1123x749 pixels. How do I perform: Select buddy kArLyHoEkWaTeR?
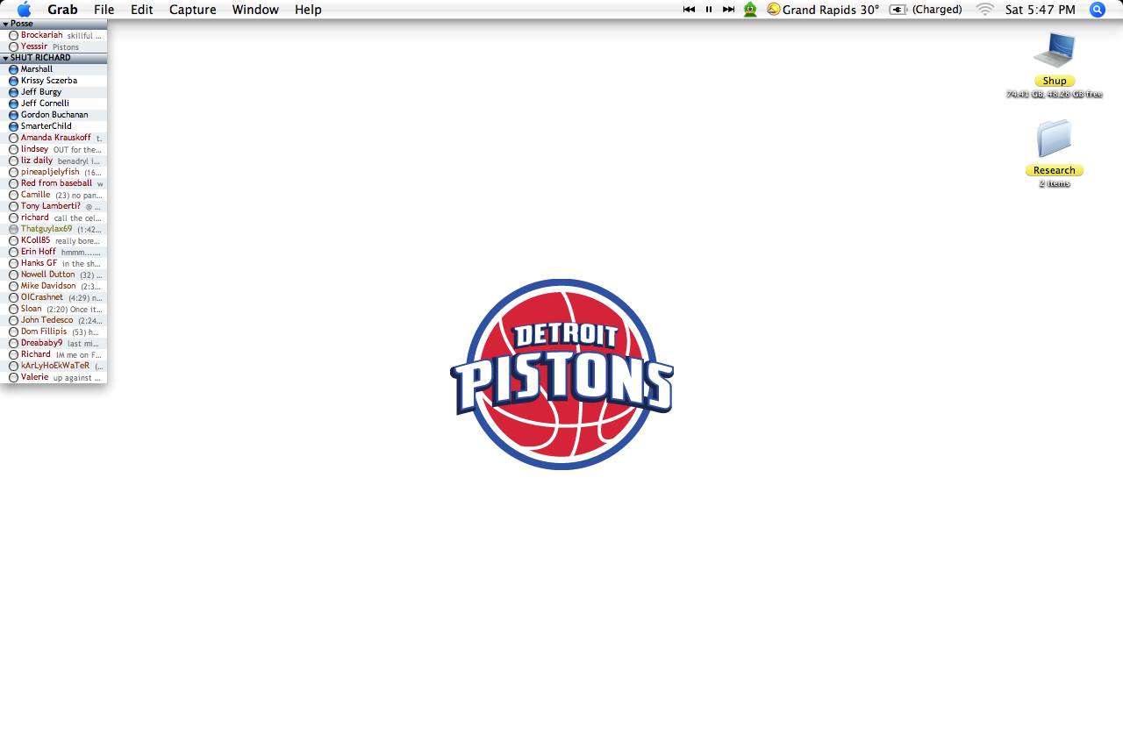tap(54, 366)
